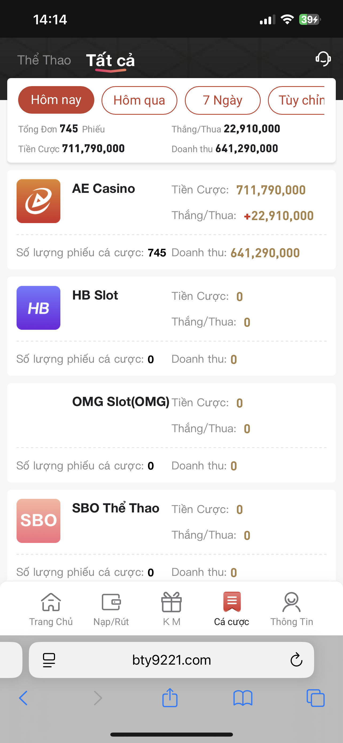The image size is (343, 743).
Task: Open the Nạp/Rút wallet icon
Action: click(x=111, y=602)
